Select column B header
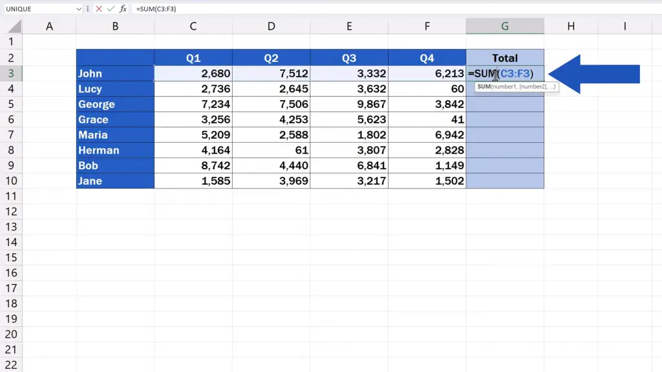The width and height of the screenshot is (662, 372). (115, 26)
